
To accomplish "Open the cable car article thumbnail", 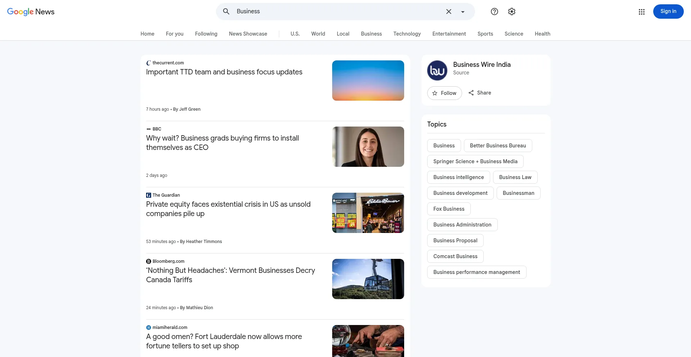I will [368, 279].
